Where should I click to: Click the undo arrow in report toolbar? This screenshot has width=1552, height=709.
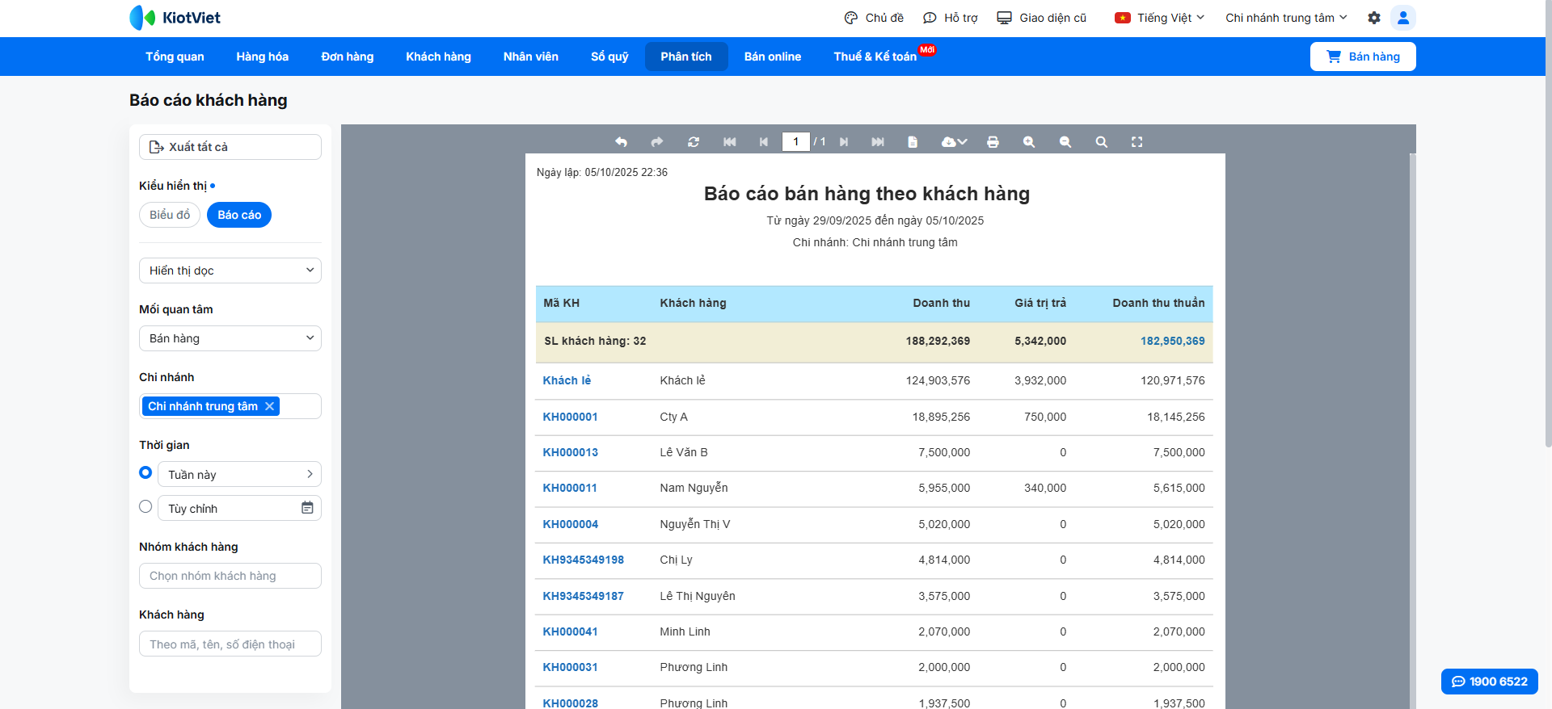[x=621, y=142]
